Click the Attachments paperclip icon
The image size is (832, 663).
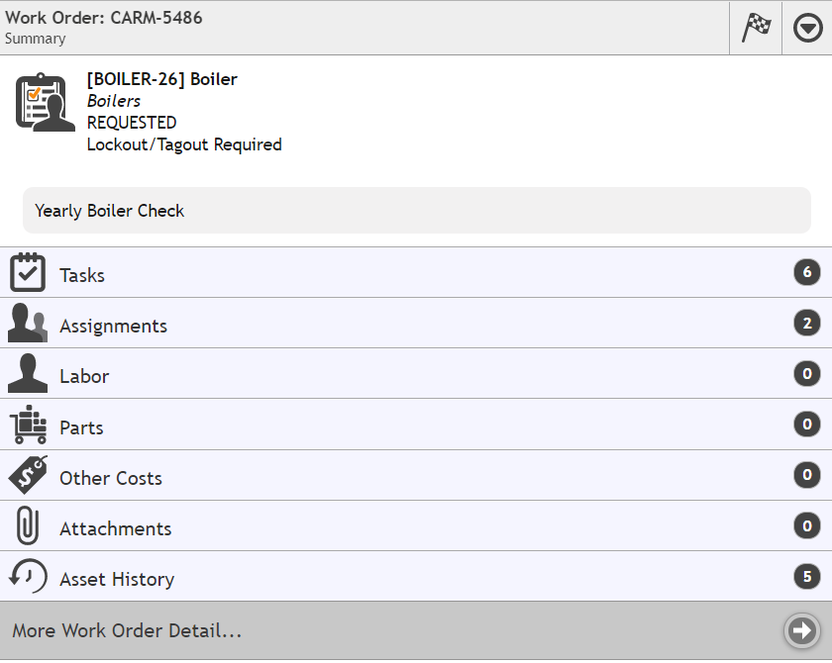coord(28,526)
